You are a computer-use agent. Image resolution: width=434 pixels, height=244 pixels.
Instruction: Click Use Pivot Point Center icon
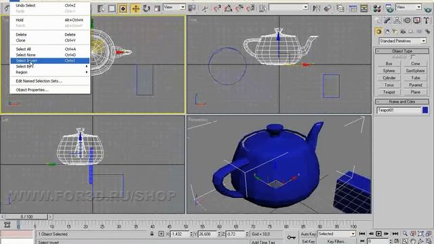coord(192,9)
